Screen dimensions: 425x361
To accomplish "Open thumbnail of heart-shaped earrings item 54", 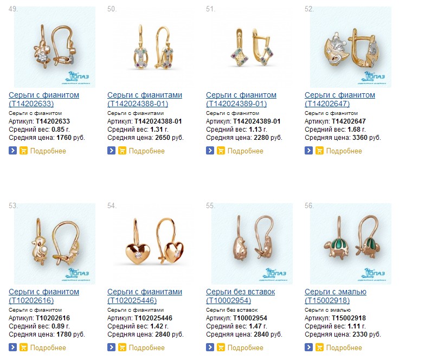I will click(x=153, y=244).
